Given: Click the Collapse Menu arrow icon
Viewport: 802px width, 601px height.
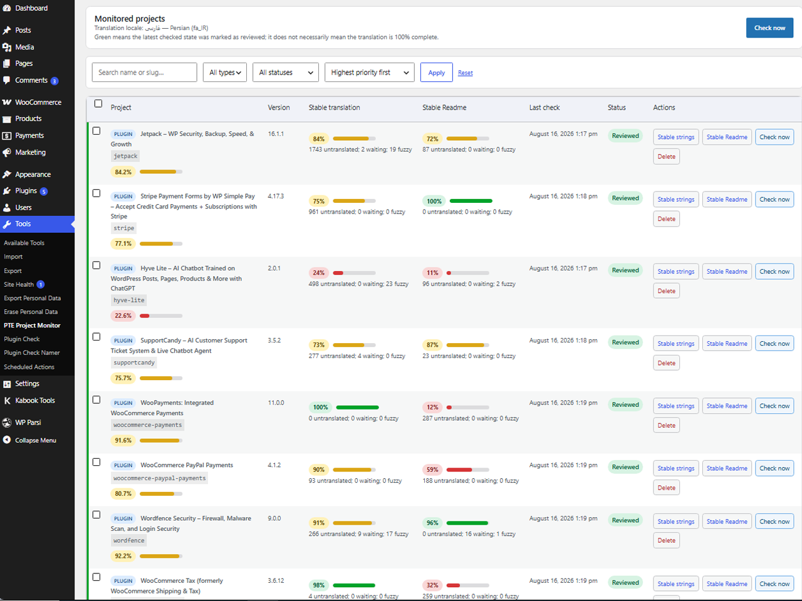Looking at the screenshot, I should [7, 440].
